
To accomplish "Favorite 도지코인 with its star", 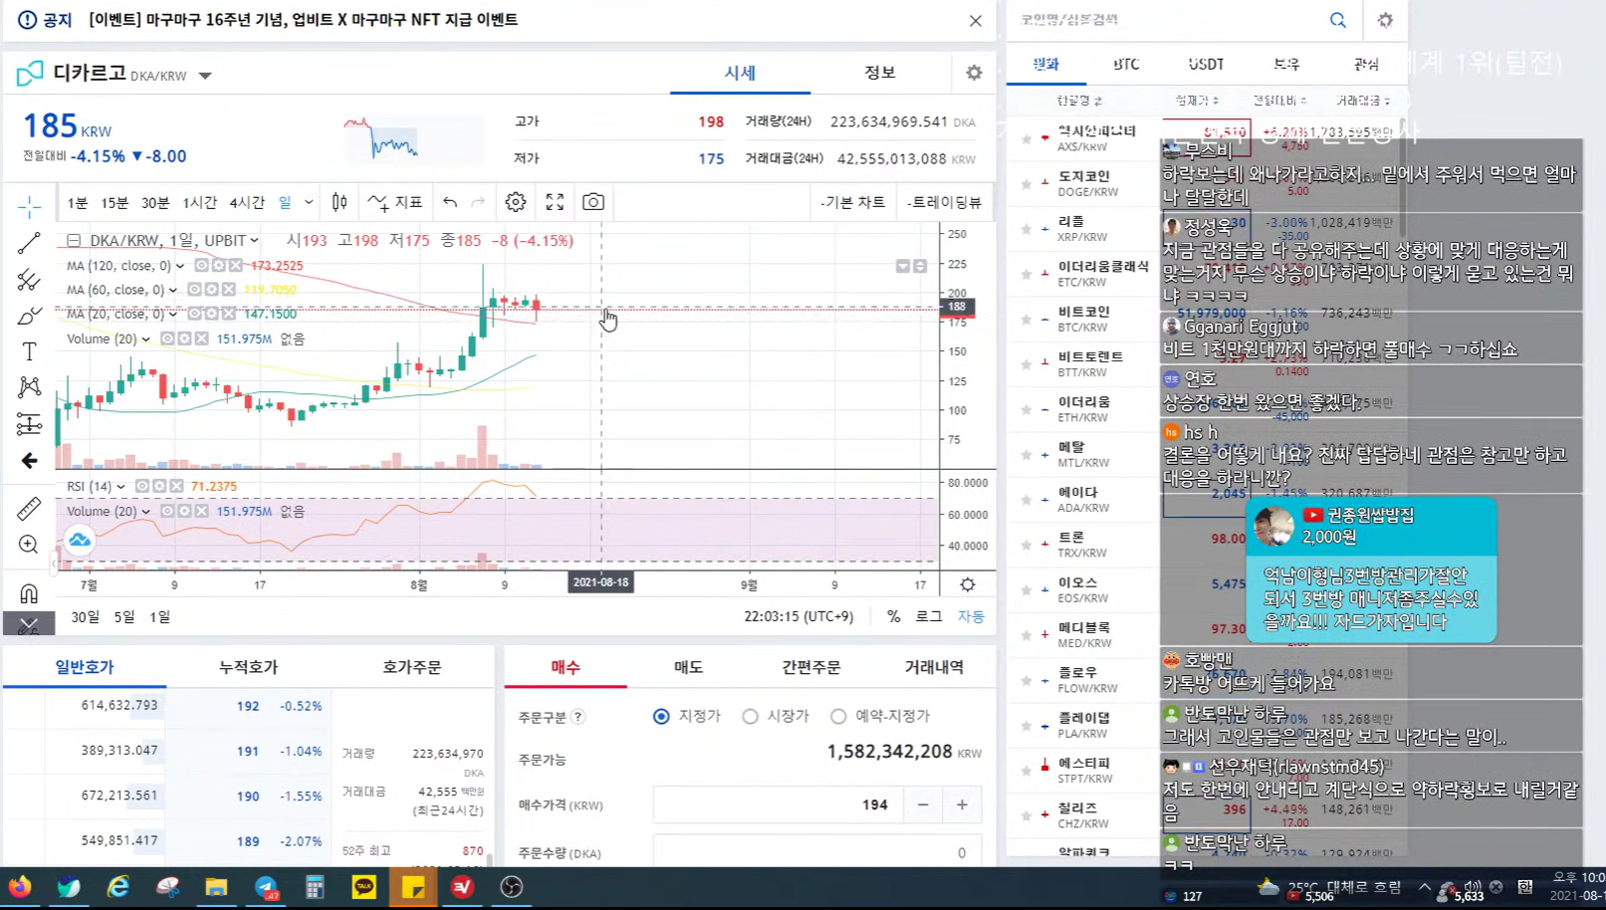I will tap(1026, 184).
